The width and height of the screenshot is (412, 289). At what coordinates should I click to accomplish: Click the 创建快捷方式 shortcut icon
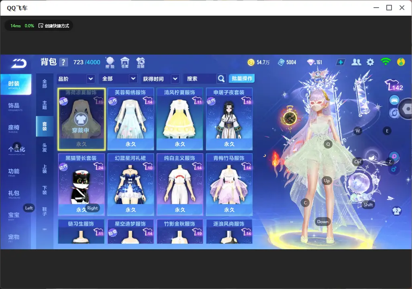tap(41, 26)
